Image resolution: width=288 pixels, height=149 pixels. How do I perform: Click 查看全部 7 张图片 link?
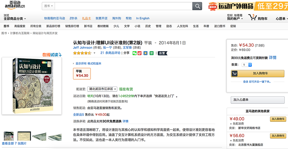click(14, 144)
